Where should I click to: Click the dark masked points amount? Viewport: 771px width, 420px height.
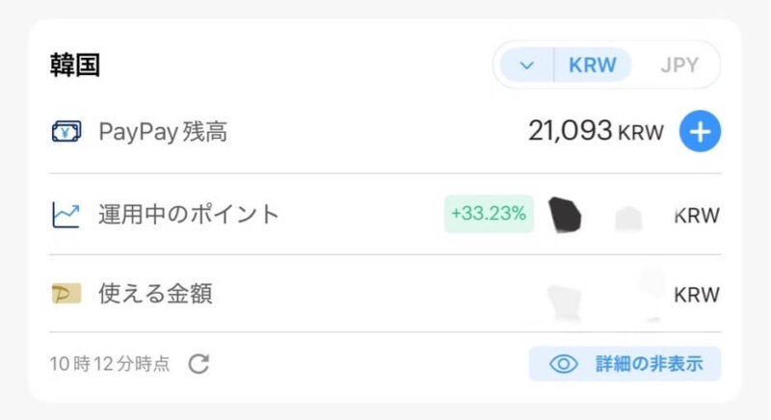coord(566,215)
